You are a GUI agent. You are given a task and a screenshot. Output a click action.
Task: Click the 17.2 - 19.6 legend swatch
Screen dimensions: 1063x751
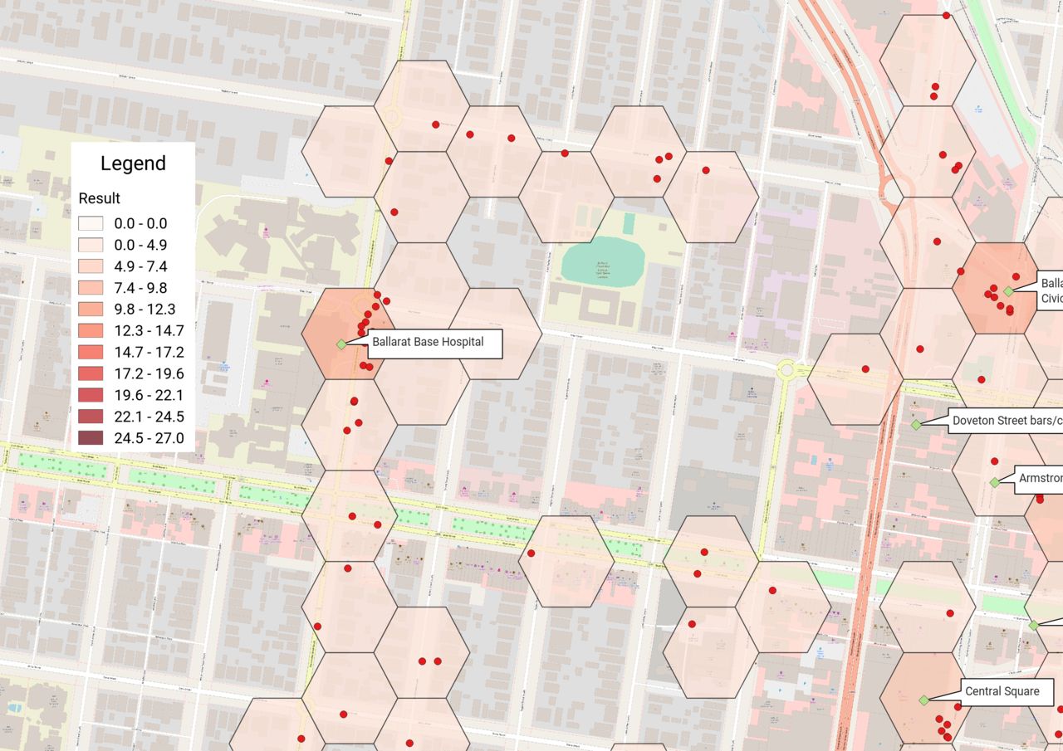pyautogui.click(x=91, y=374)
